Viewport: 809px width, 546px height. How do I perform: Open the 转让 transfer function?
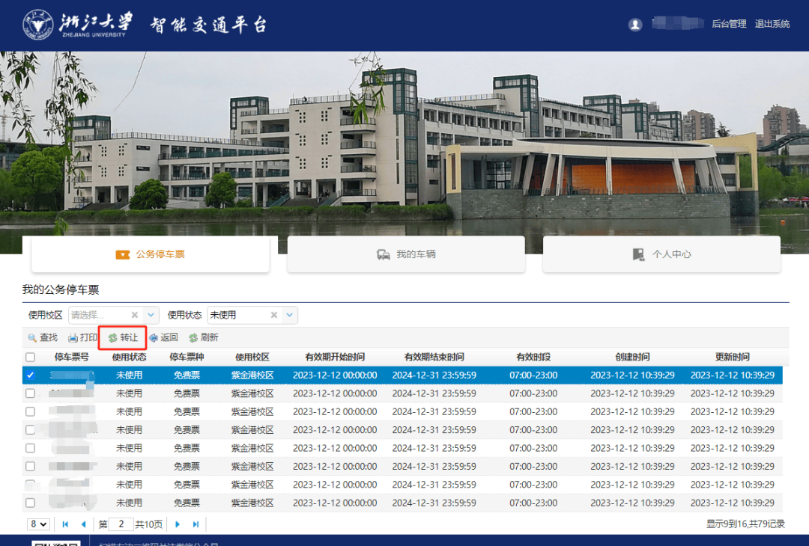coord(112,337)
